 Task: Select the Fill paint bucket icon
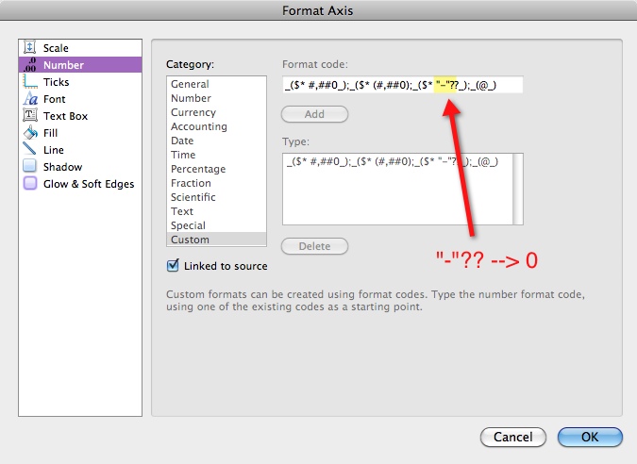pos(29,133)
